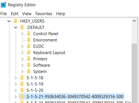
Task: Open the Favorites menu
Action: (x=44, y=14)
